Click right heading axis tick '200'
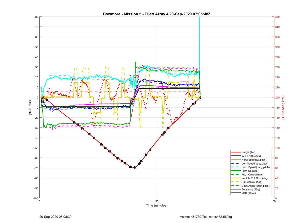This screenshot has width=303, height=223. click(x=277, y=98)
